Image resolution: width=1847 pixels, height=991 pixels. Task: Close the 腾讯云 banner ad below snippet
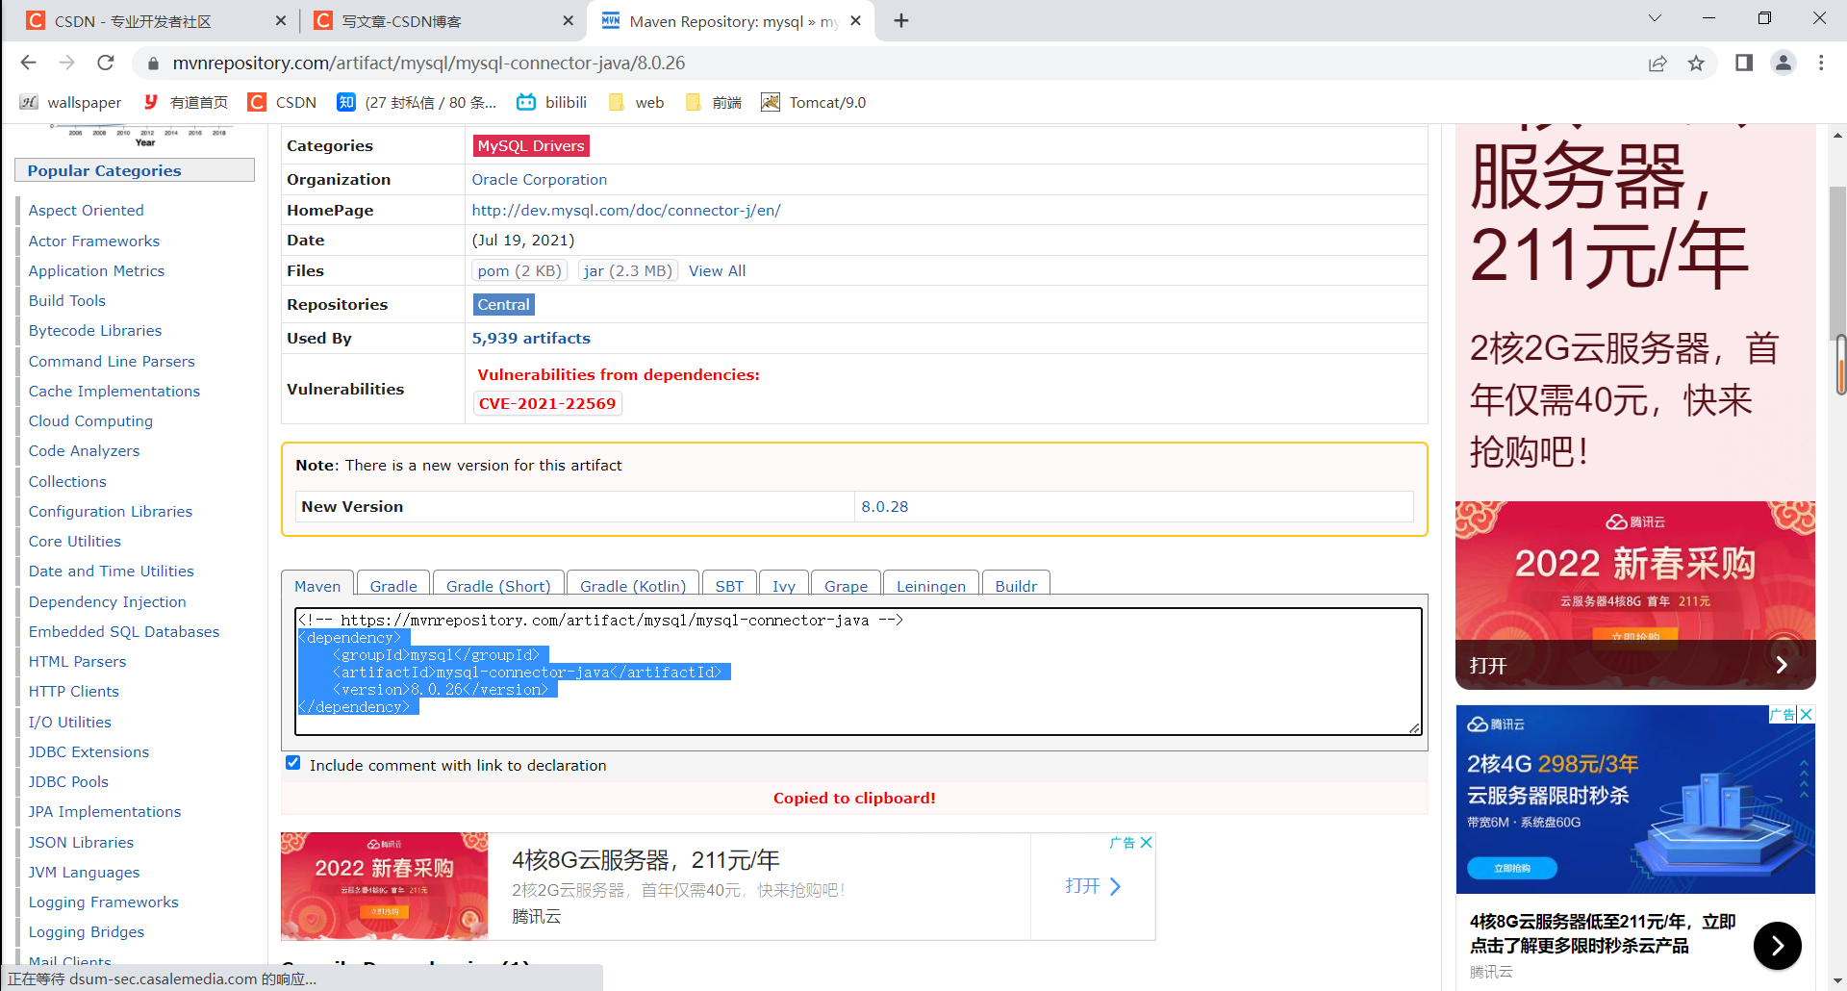tap(1146, 843)
